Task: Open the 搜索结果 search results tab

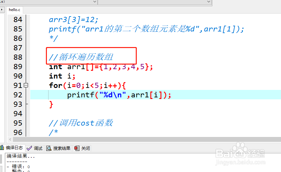Action: coord(59,148)
